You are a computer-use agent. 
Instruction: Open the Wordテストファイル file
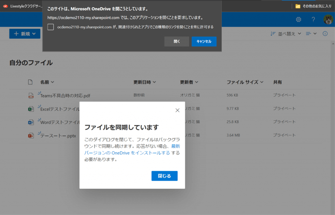[60, 122]
